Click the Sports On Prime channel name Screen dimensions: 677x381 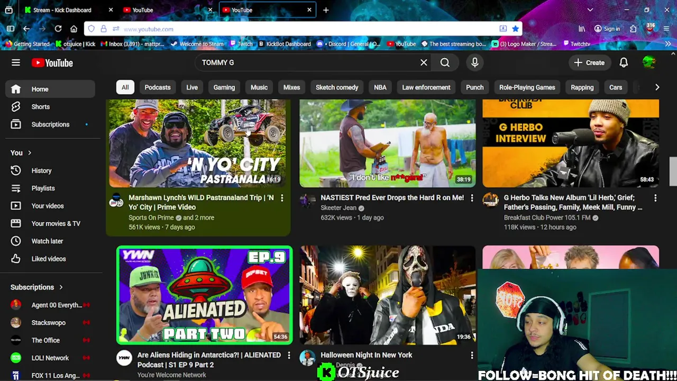(151, 217)
